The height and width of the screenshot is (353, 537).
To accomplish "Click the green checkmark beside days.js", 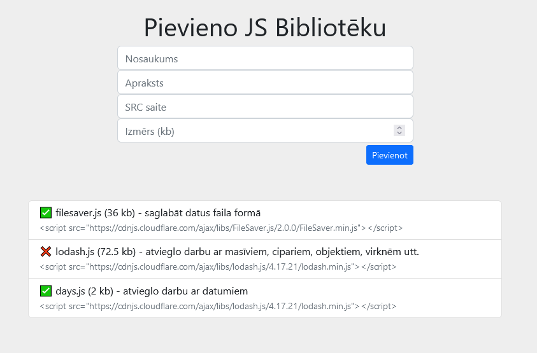I will tap(46, 291).
